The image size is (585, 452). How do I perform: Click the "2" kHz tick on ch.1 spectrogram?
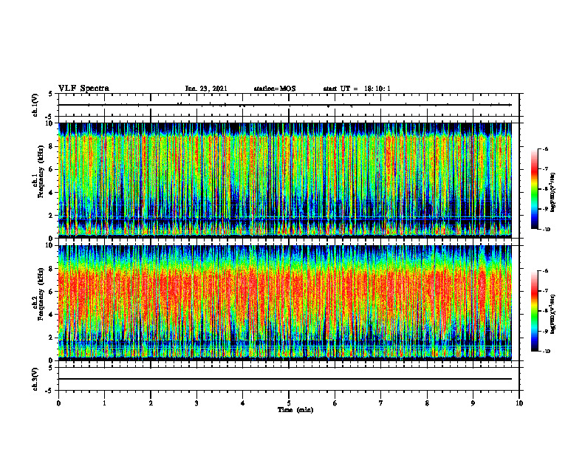pyautogui.click(x=52, y=215)
